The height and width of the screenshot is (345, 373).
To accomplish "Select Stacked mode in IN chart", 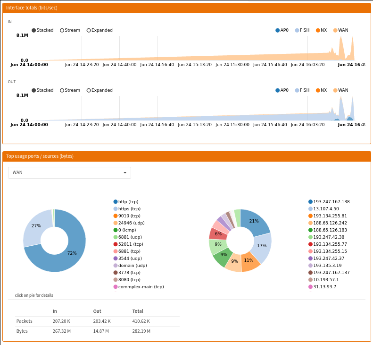I will click(42, 30).
